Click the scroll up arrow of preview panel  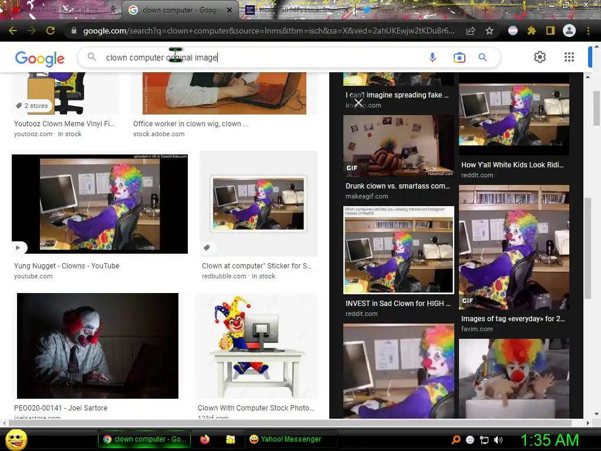coord(588,77)
